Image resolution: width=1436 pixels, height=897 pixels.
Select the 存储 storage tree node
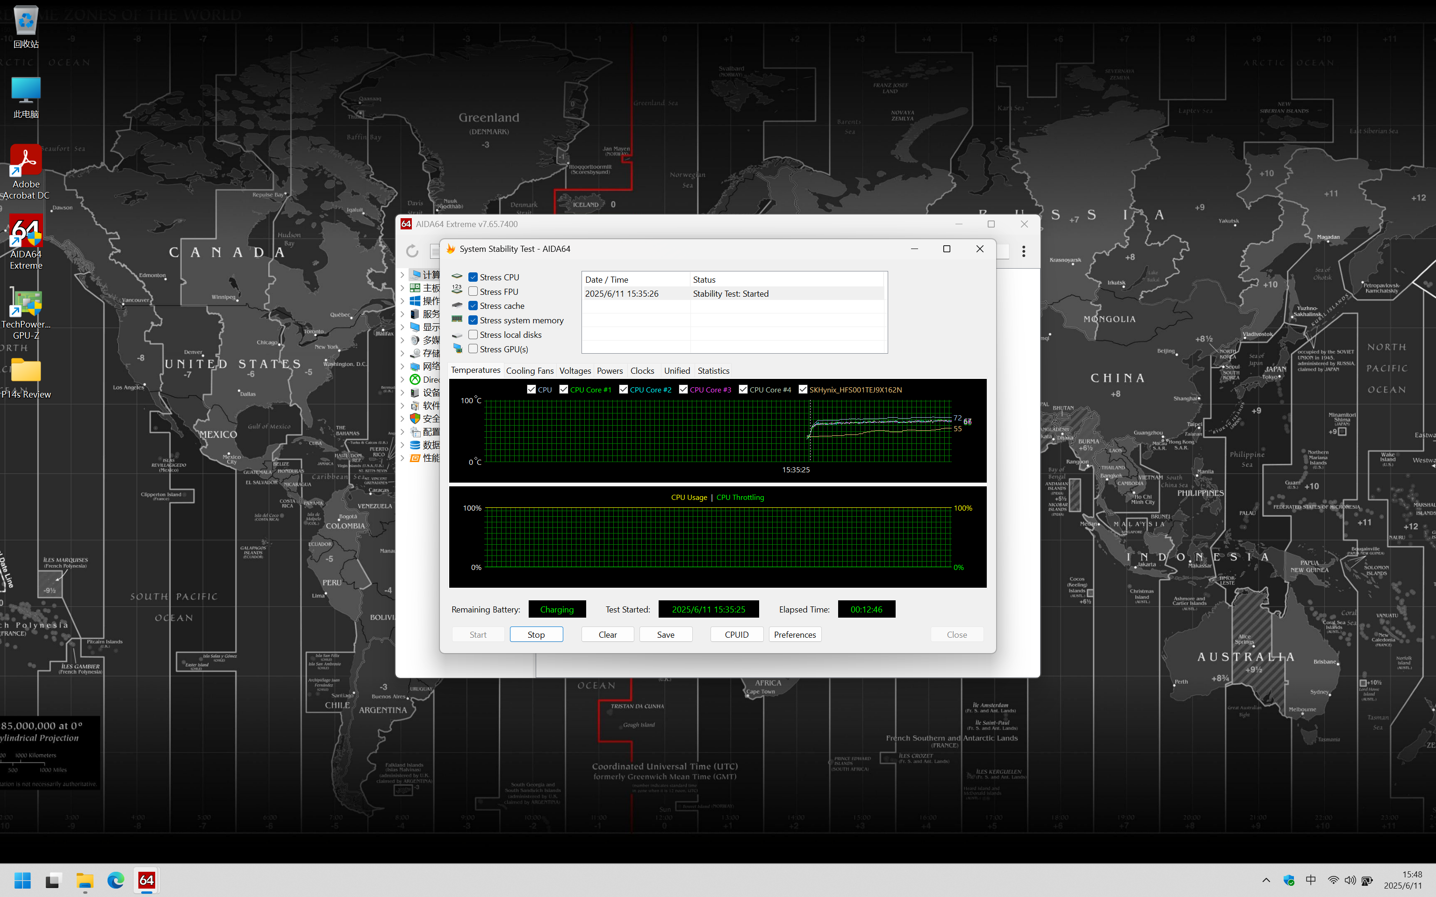(x=425, y=353)
